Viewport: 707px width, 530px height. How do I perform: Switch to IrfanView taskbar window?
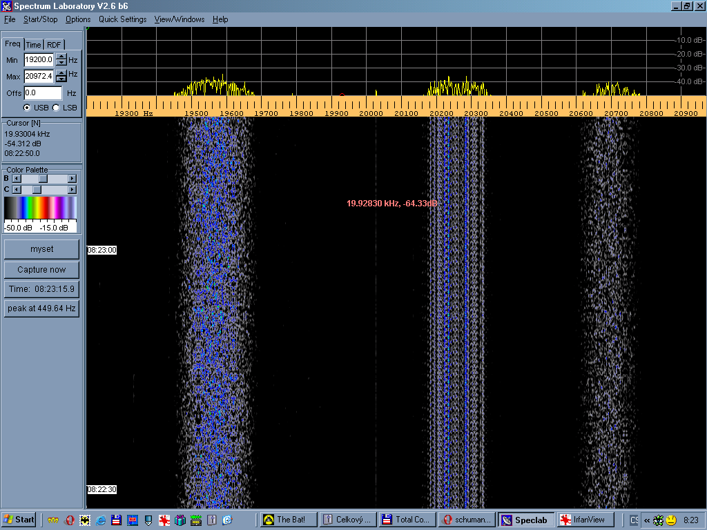tap(585, 520)
